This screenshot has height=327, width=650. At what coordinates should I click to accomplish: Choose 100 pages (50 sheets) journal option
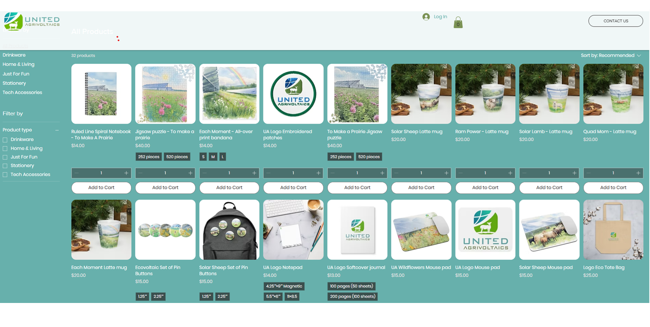pyautogui.click(x=351, y=286)
